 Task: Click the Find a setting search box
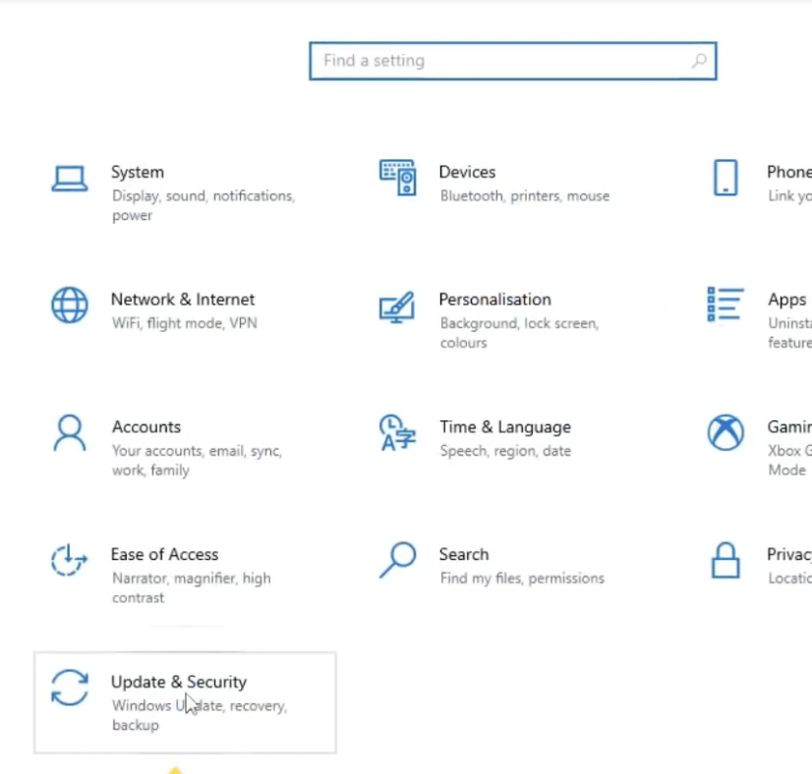(501, 61)
